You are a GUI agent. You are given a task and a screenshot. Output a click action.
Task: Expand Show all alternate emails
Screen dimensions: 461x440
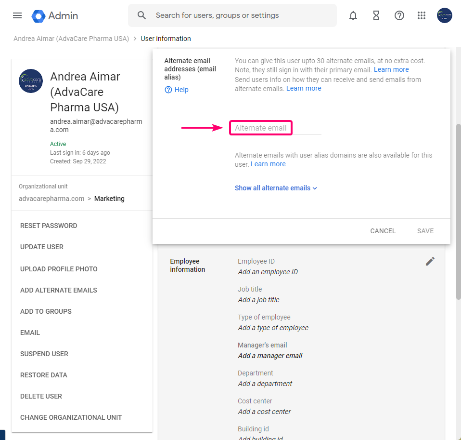[x=276, y=188]
